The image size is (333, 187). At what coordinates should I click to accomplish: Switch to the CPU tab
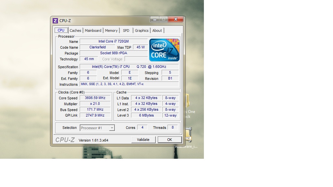[61, 30]
